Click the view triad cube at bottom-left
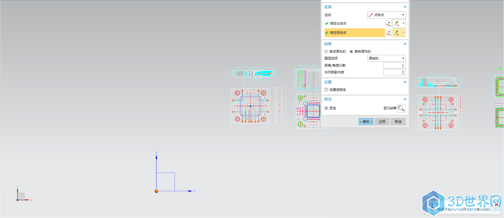 [x=21, y=196]
